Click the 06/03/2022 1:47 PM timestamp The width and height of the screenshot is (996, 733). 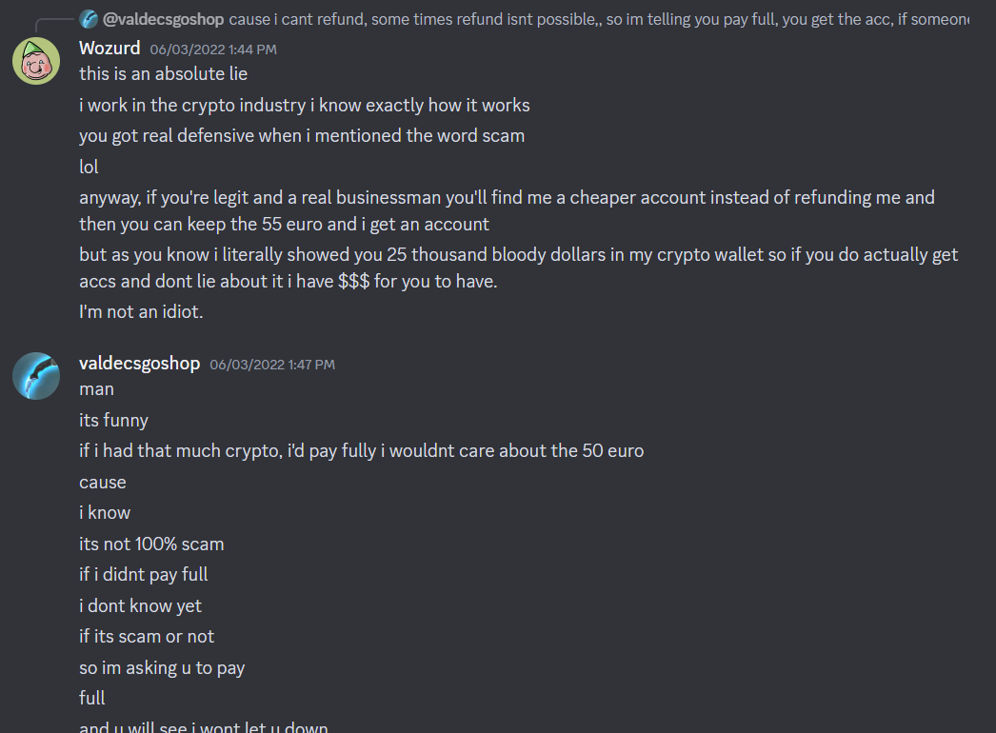[272, 365]
